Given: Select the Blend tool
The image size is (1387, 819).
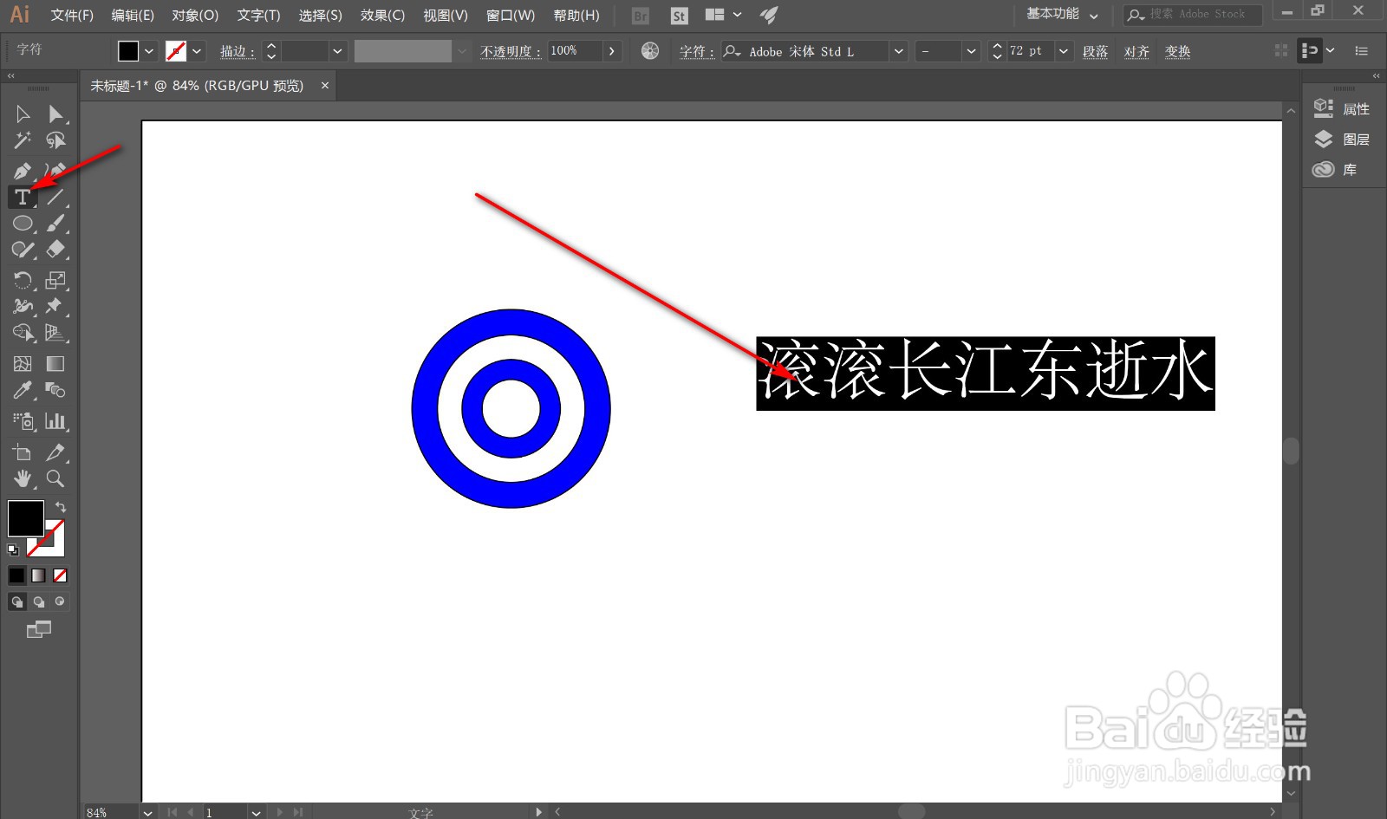Looking at the screenshot, I should coord(55,390).
